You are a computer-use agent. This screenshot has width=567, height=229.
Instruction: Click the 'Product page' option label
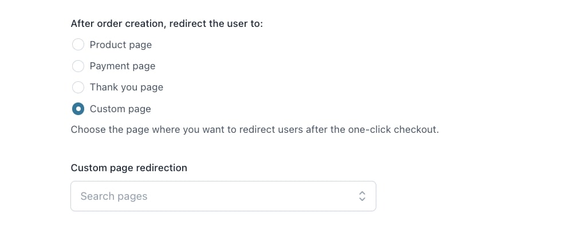click(121, 45)
